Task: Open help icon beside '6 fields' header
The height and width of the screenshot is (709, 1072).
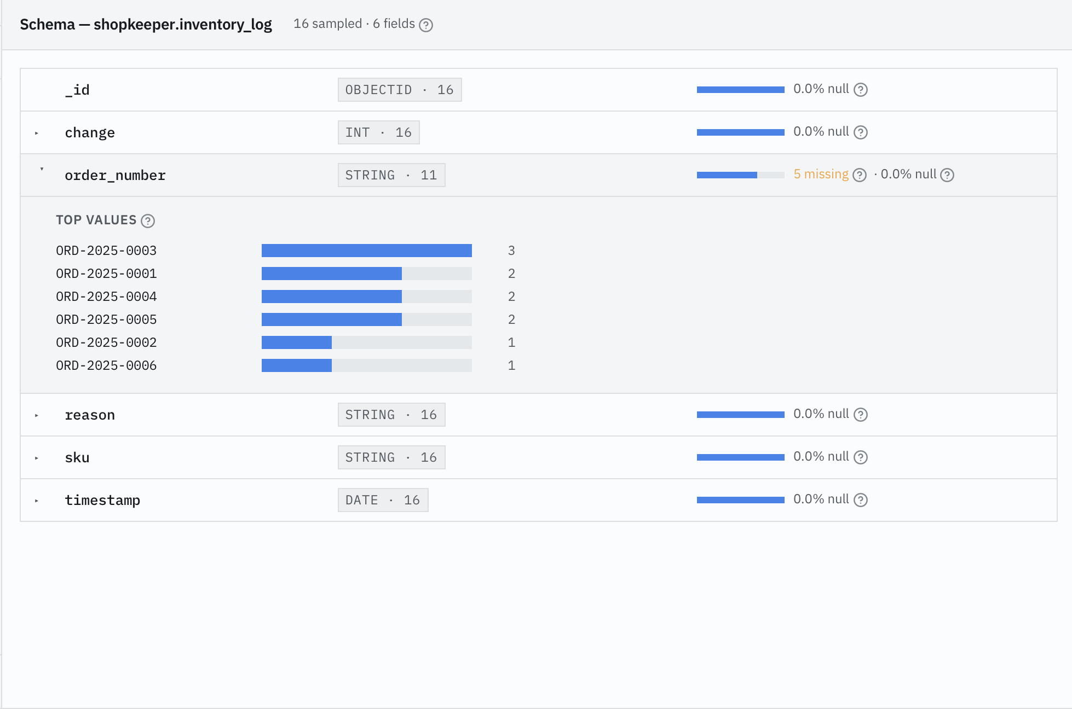Action: click(x=426, y=25)
